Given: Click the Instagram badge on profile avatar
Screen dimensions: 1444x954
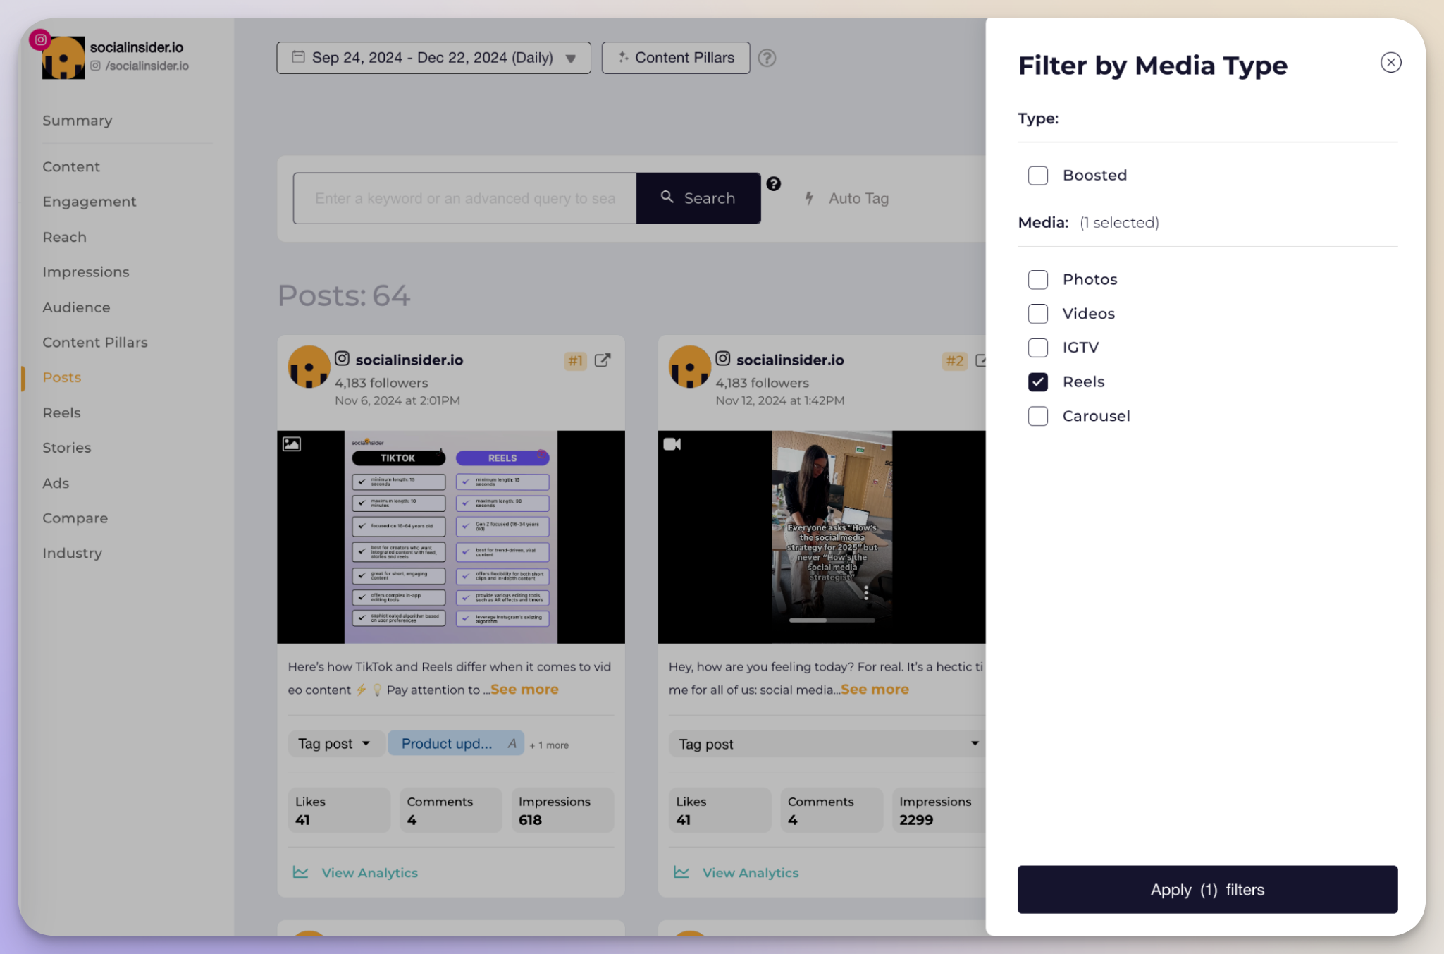Looking at the screenshot, I should click(40, 39).
